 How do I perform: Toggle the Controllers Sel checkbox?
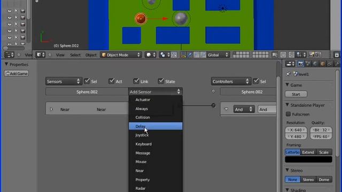click(255, 81)
